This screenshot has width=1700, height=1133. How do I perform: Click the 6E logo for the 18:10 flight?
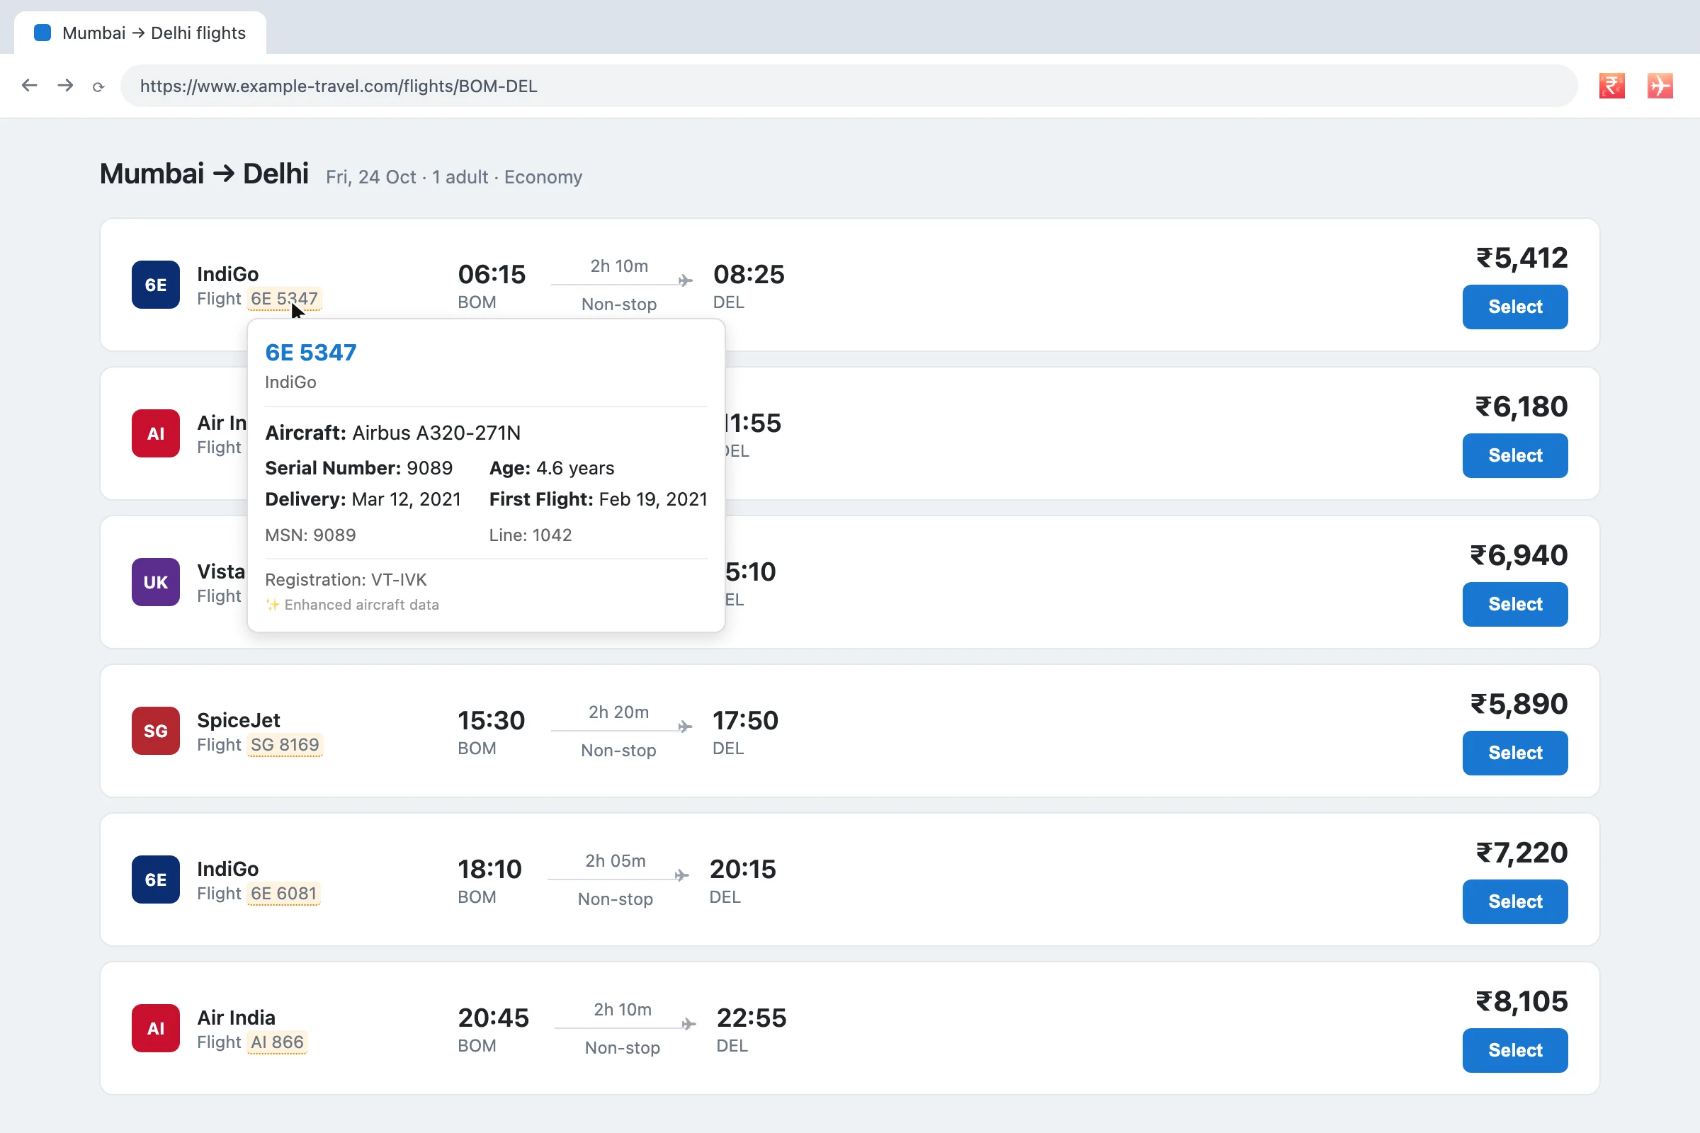coord(155,879)
